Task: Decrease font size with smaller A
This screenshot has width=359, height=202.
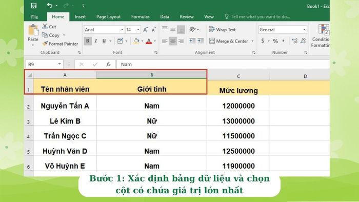Action: pyautogui.click(x=154, y=30)
